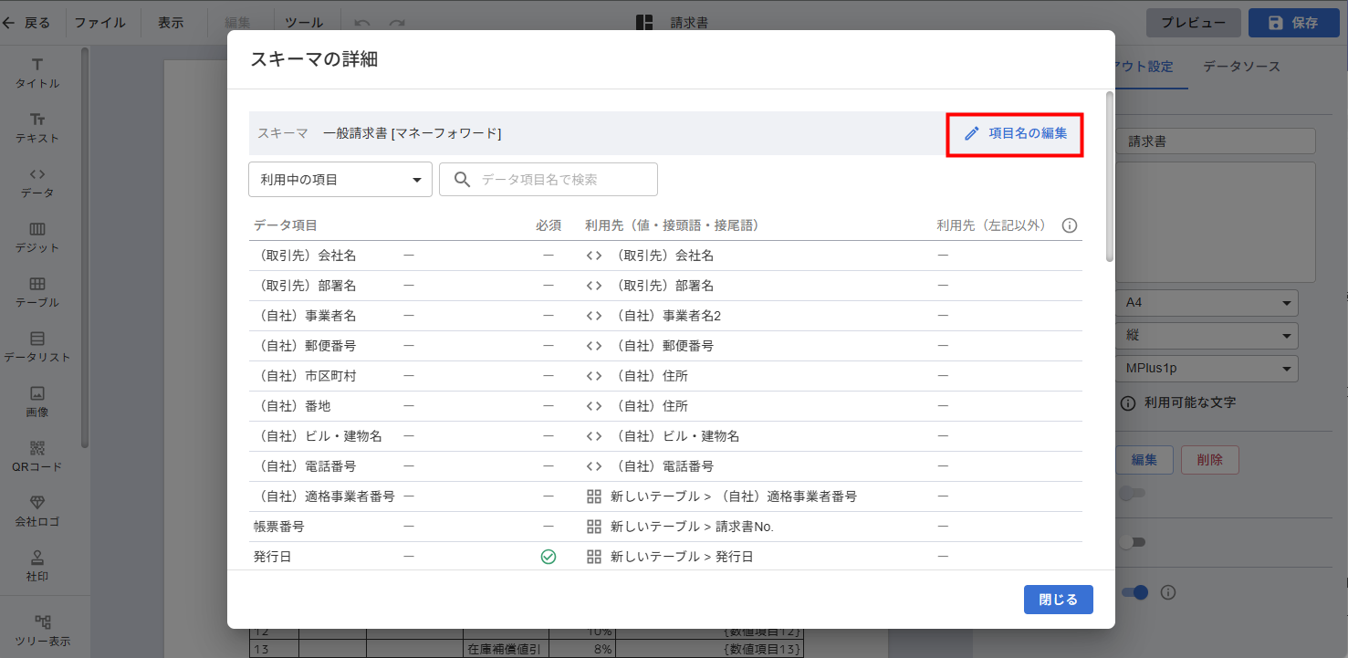The height and width of the screenshot is (658, 1348).
Task: Close the schema details dialog
Action: tap(1058, 600)
